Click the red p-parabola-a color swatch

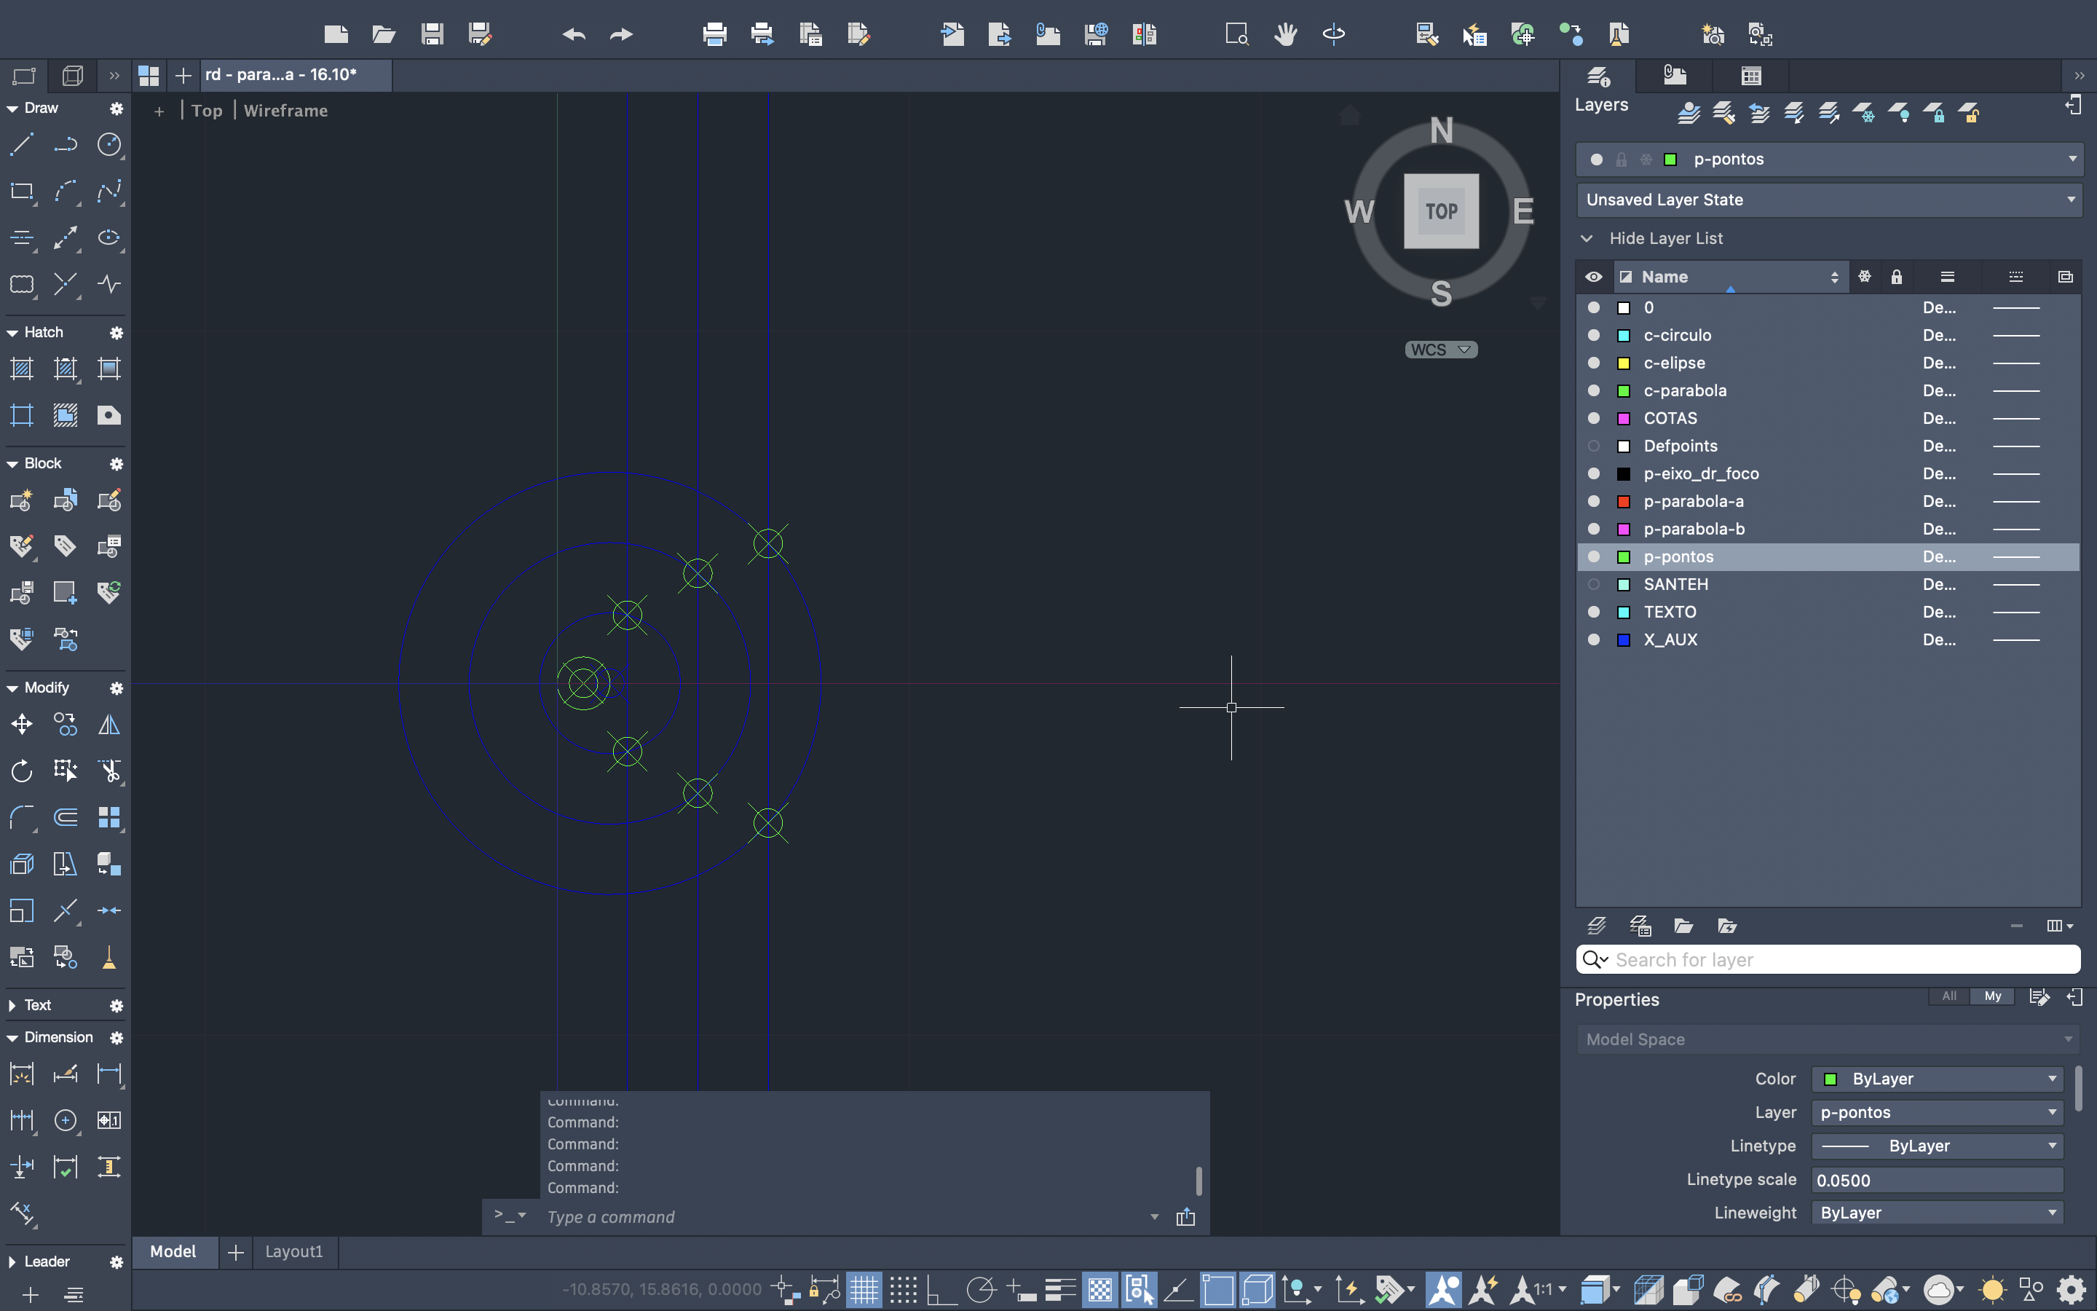coord(1624,501)
